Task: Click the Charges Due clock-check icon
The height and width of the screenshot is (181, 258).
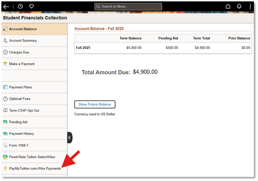Action: click(x=5, y=52)
